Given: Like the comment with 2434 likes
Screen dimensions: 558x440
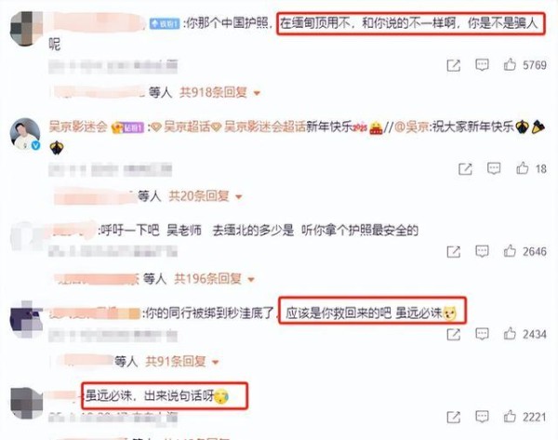Looking at the screenshot, I should pos(510,334).
